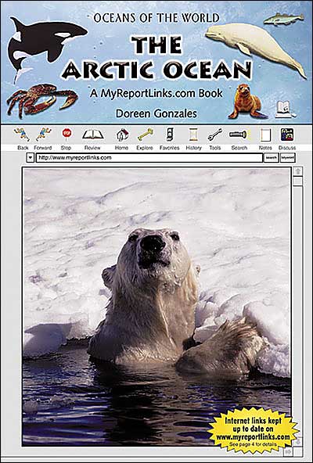Expand the address bar dropdown arrow
The height and width of the screenshot is (463, 313).
(31, 158)
